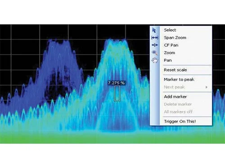Choose the Zoom menu entry

[169, 53]
